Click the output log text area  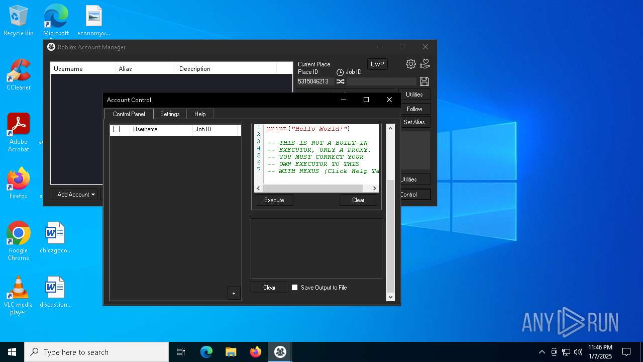(x=316, y=248)
